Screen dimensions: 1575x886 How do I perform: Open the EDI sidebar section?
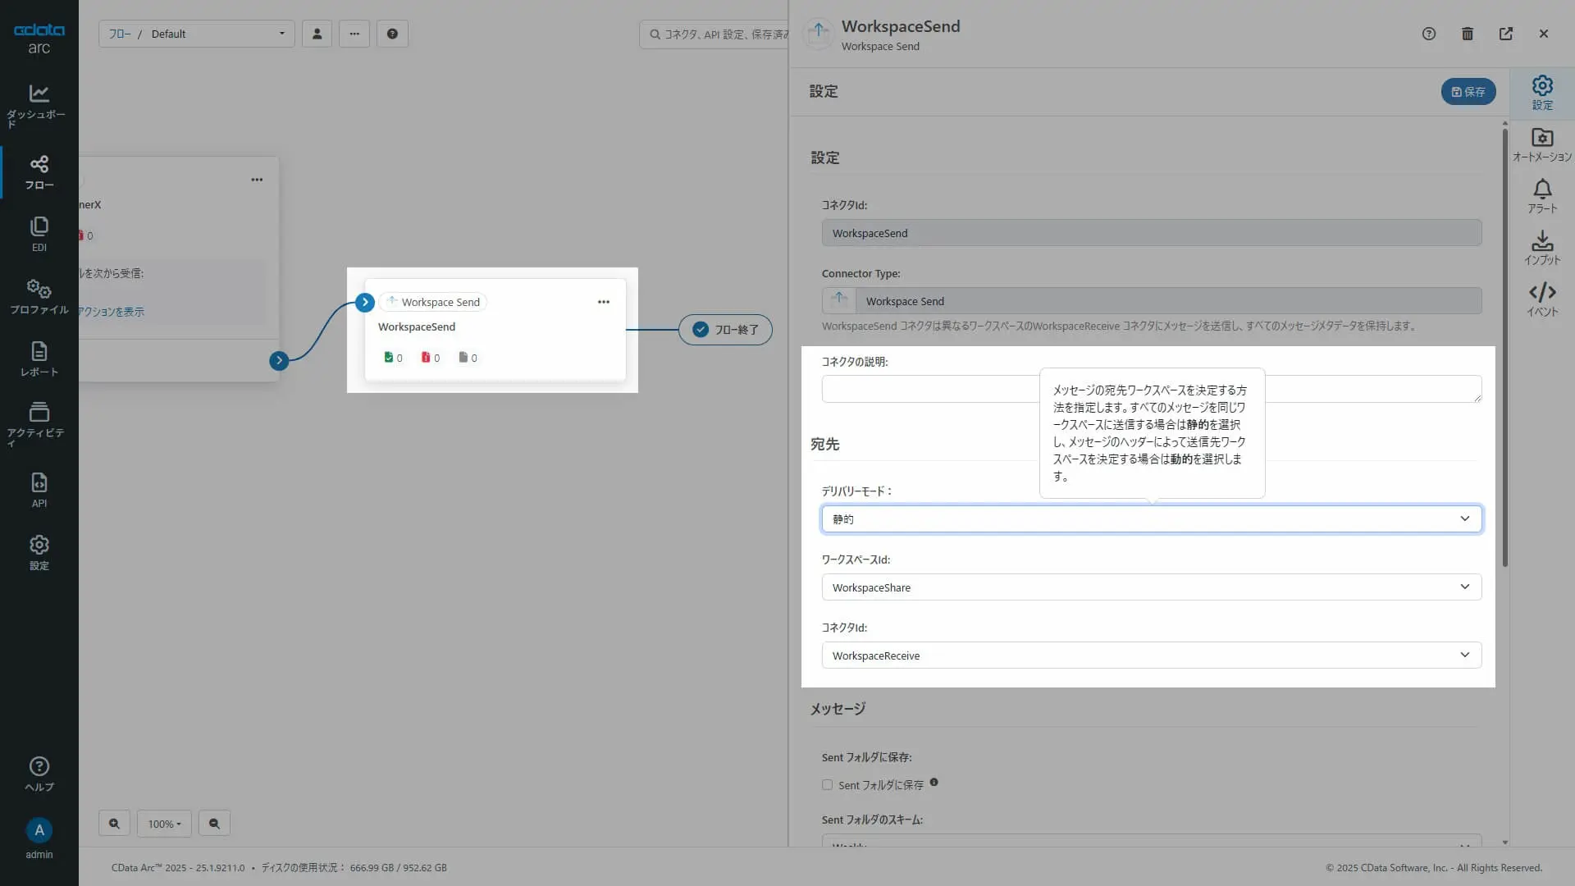click(x=39, y=234)
